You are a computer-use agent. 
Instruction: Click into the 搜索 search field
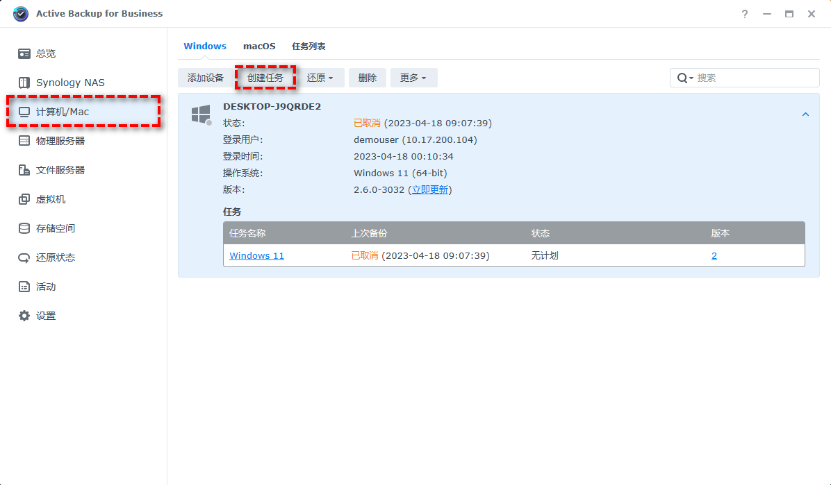754,78
